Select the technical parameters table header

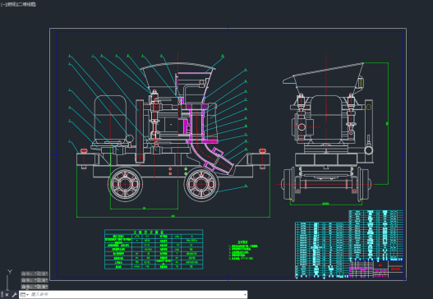[154, 232]
